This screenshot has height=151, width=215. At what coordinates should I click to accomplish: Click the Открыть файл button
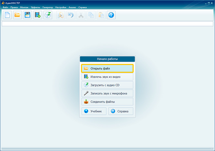(107, 68)
